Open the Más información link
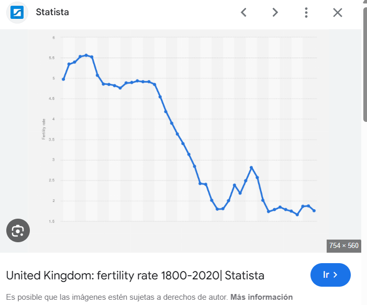 (261, 297)
